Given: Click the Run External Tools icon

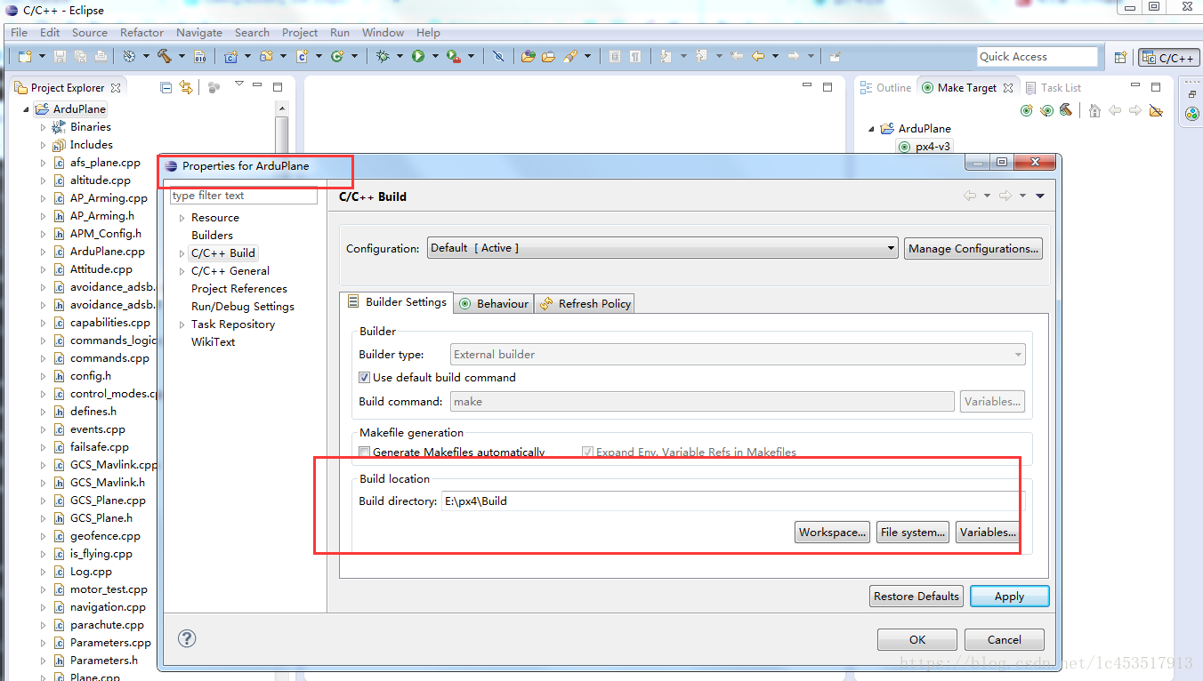Looking at the screenshot, I should pyautogui.click(x=454, y=56).
